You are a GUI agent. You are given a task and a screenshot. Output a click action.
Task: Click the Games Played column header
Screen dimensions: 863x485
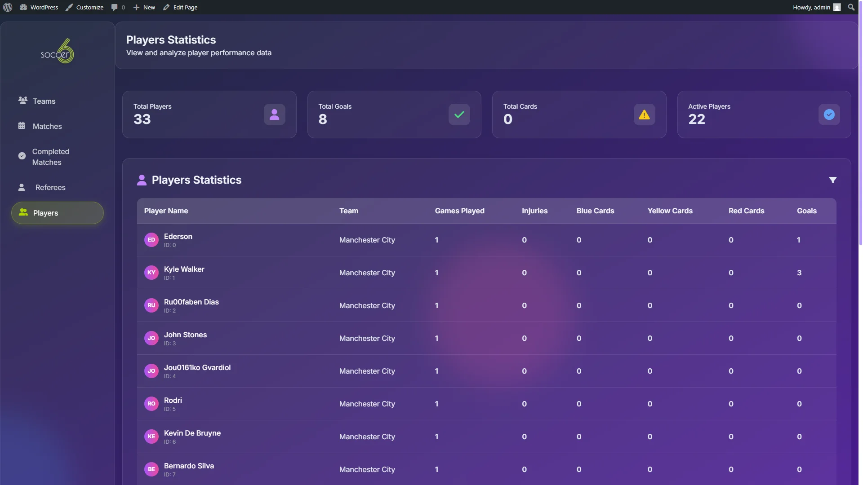tap(460, 211)
